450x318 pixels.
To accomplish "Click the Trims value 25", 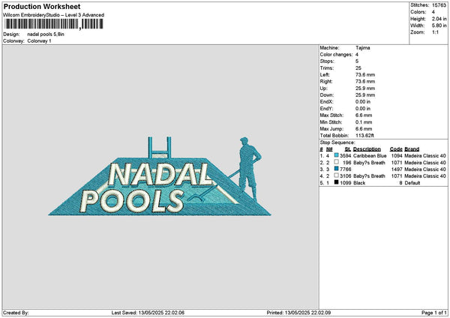I will click(358, 68).
